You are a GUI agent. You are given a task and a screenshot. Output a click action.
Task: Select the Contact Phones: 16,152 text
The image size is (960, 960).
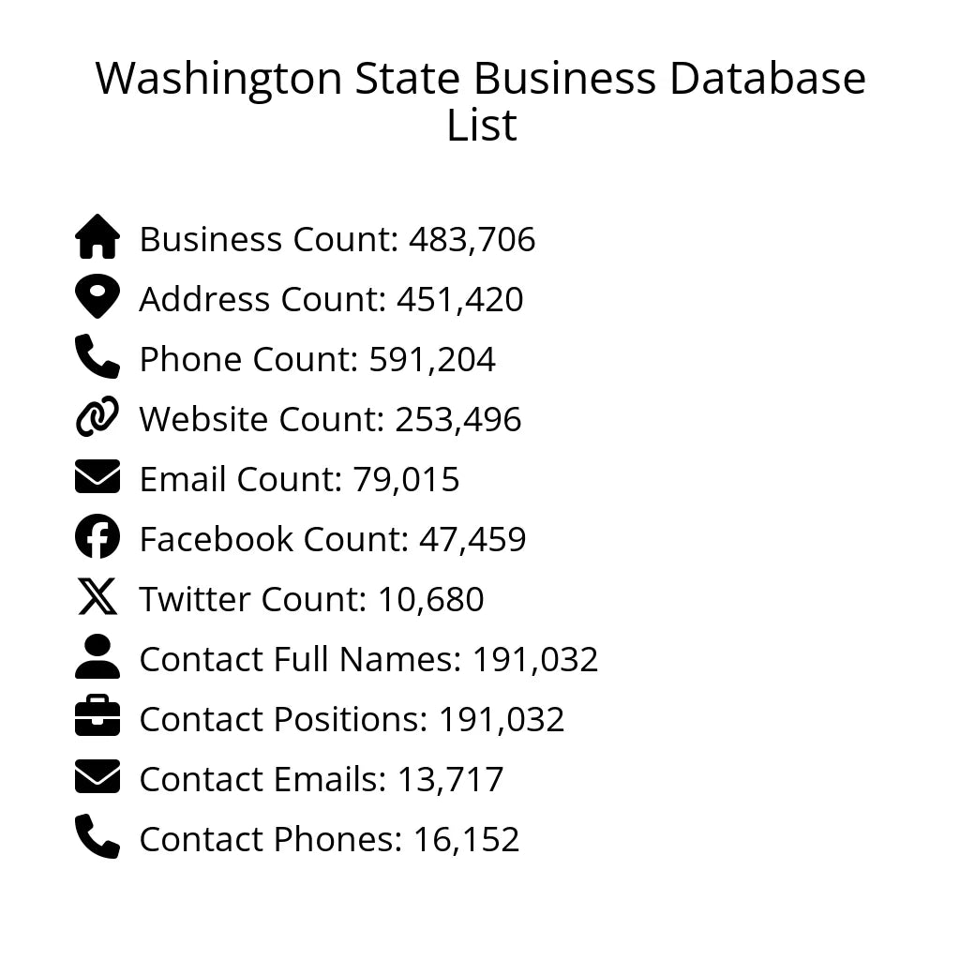pyautogui.click(x=329, y=840)
